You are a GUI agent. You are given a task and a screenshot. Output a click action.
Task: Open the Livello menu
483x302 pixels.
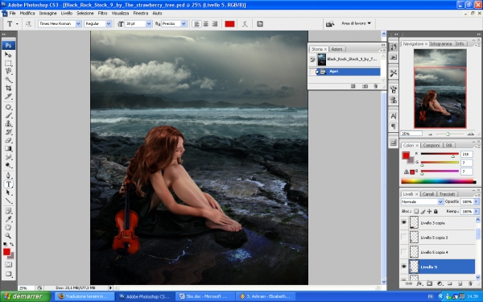click(x=67, y=13)
